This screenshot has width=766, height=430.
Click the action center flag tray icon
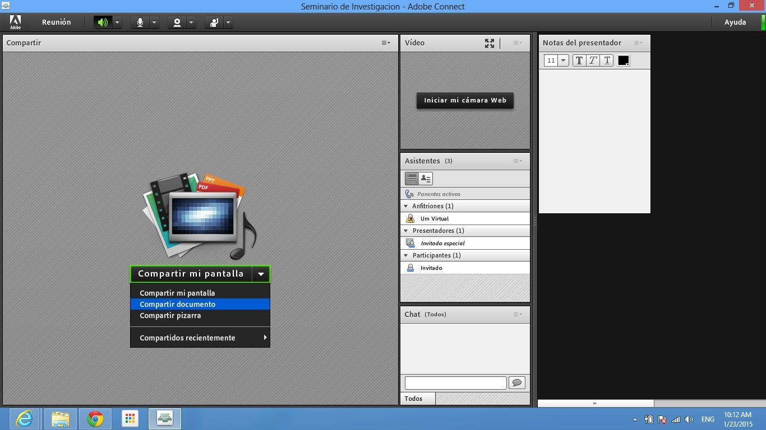coord(662,419)
